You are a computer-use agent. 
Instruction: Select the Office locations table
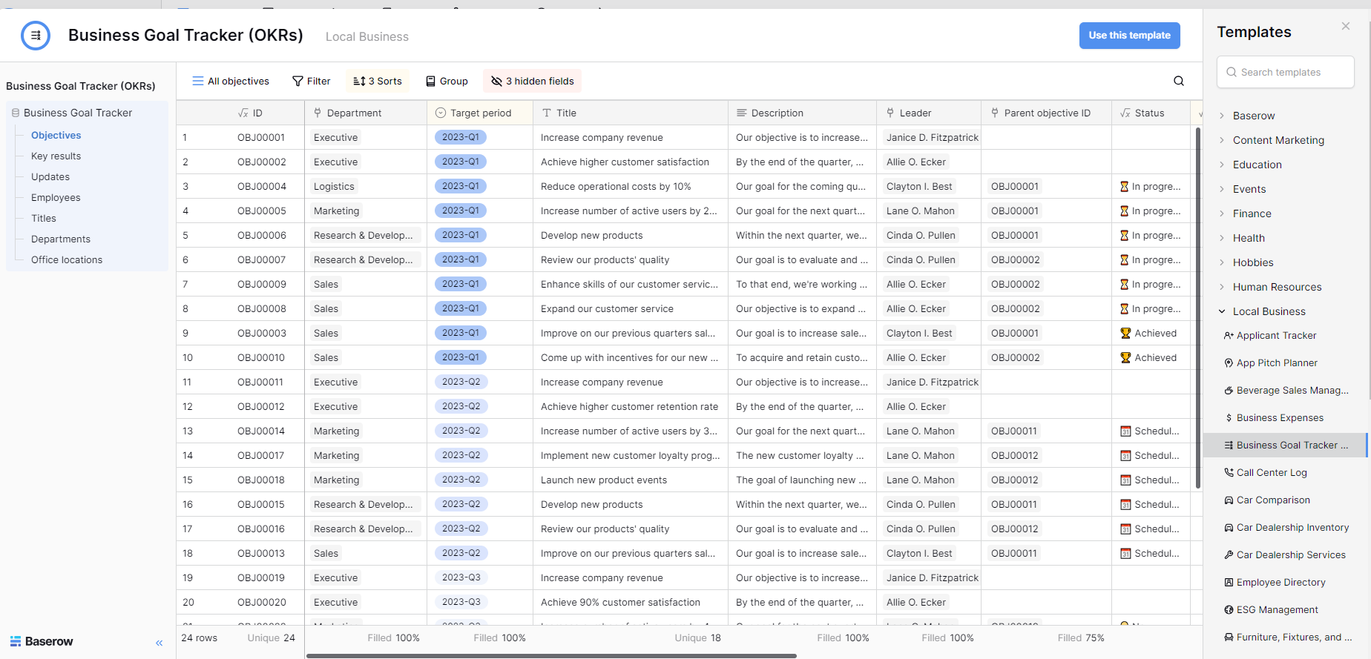[x=67, y=259]
